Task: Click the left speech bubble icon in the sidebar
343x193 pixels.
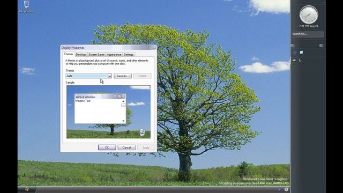Action: pyautogui.click(x=293, y=46)
